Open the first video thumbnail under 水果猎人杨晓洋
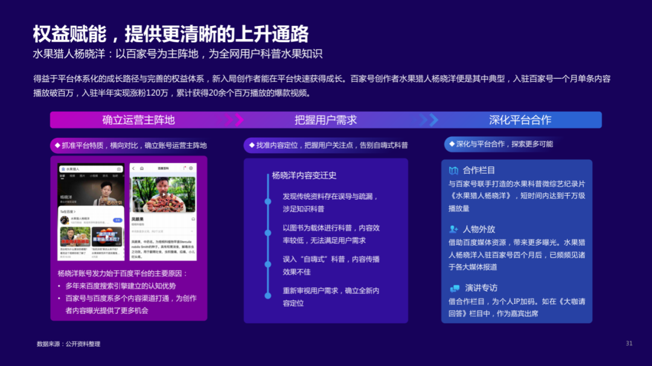This screenshot has width=652, height=366. 75,237
